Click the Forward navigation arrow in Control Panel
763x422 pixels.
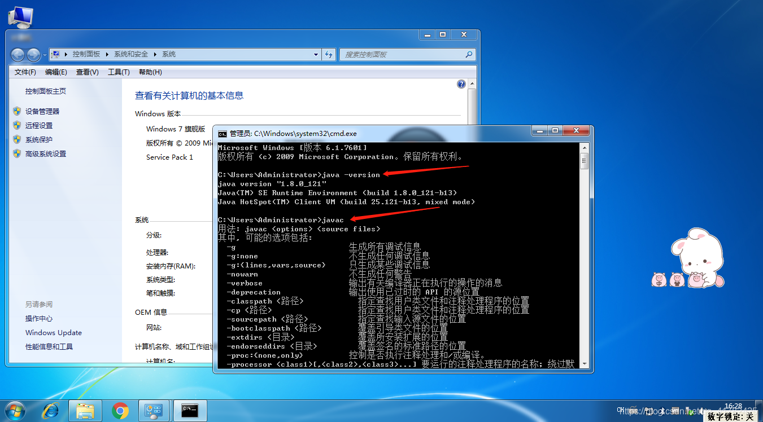[x=33, y=55]
